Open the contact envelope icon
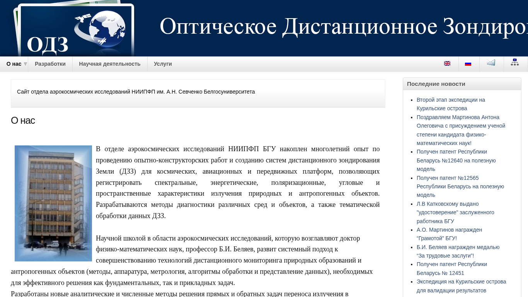This screenshot has width=528, height=297. (x=491, y=63)
